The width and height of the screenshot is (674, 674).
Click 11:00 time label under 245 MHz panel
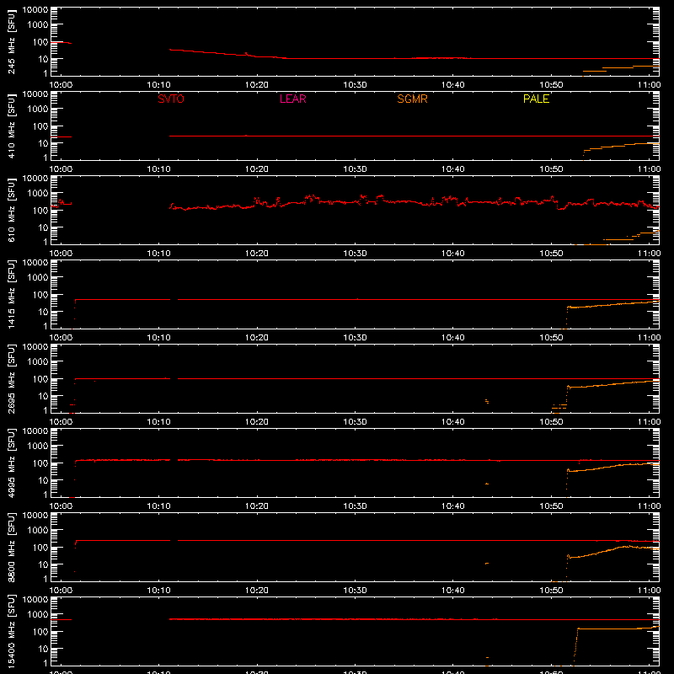(649, 85)
